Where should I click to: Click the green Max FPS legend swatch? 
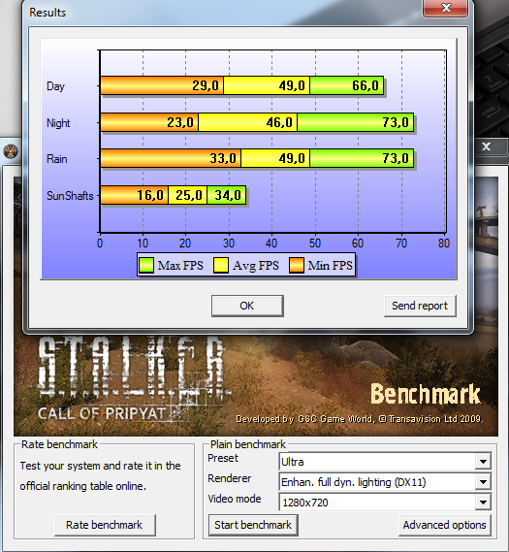(146, 266)
